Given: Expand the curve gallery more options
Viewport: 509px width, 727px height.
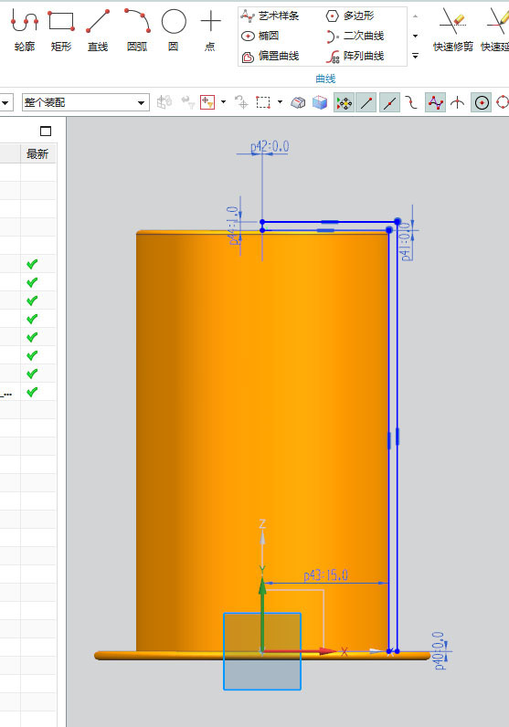Looking at the screenshot, I should (415, 56).
